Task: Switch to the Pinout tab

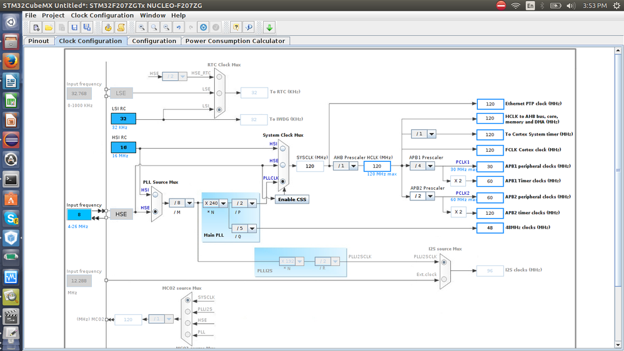Action: [x=39, y=41]
